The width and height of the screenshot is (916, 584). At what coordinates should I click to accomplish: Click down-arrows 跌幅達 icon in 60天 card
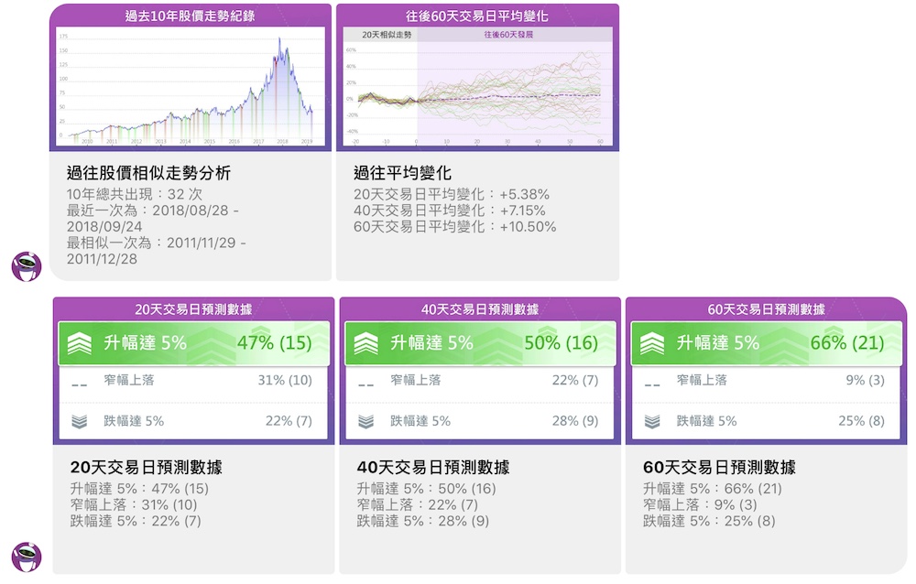click(x=652, y=421)
